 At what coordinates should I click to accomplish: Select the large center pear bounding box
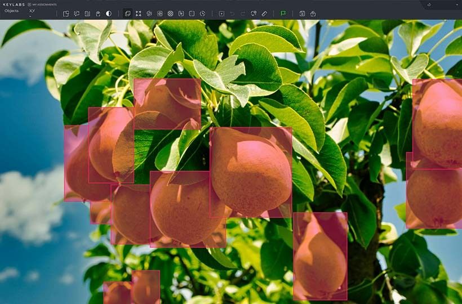251,172
